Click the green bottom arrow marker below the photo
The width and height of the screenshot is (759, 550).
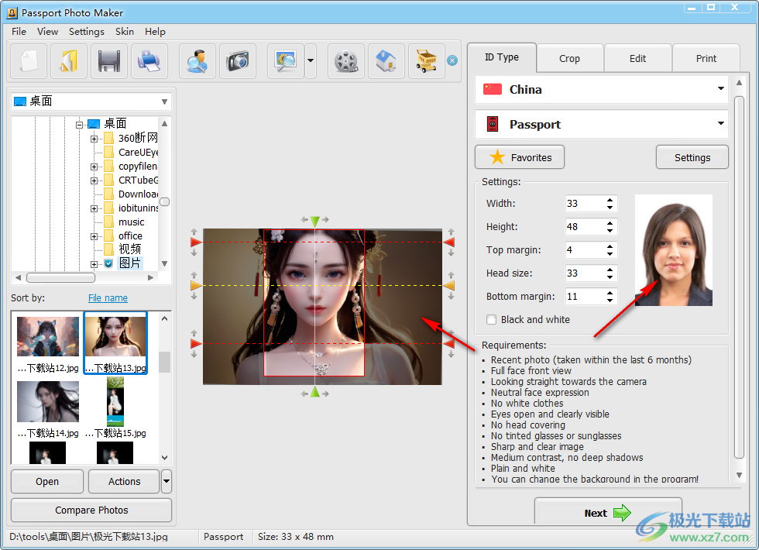coord(315,392)
